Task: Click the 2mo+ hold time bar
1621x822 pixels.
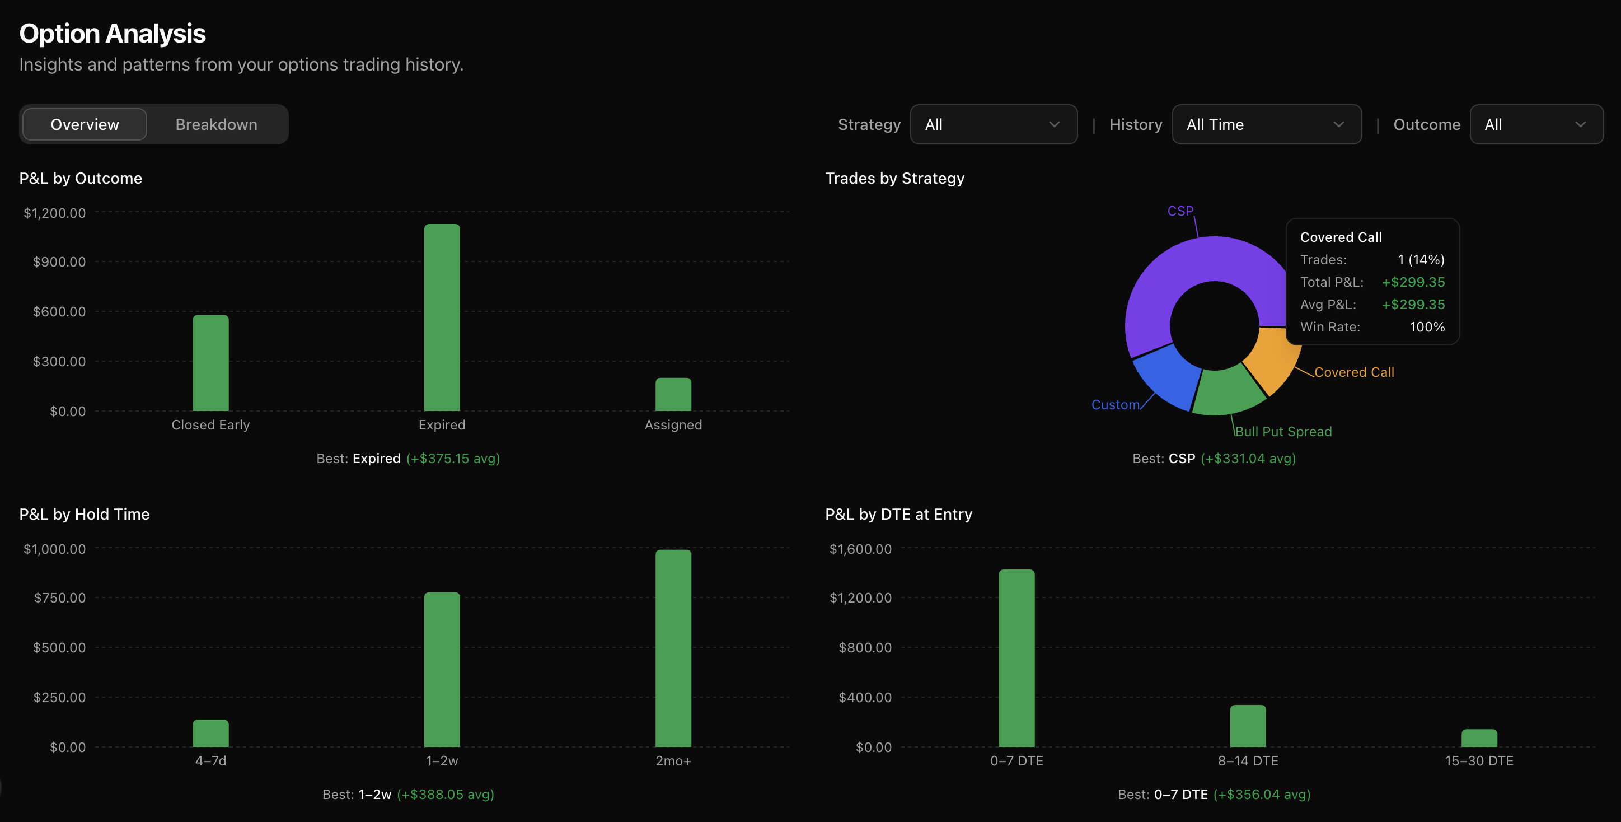Action: [x=673, y=648]
